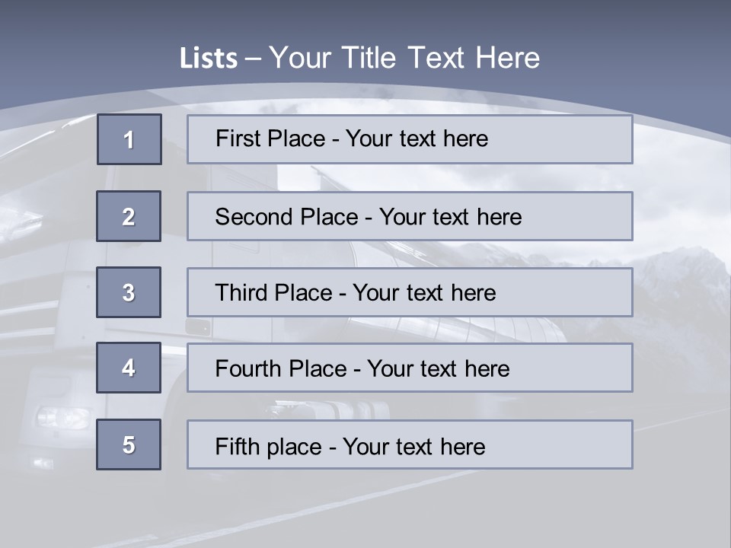Click the number 4 box

tap(129, 368)
